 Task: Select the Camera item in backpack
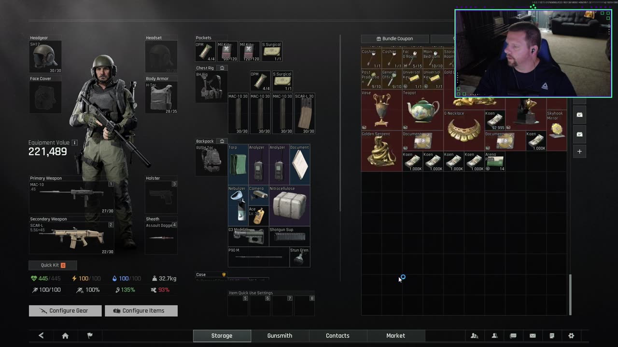click(259, 195)
